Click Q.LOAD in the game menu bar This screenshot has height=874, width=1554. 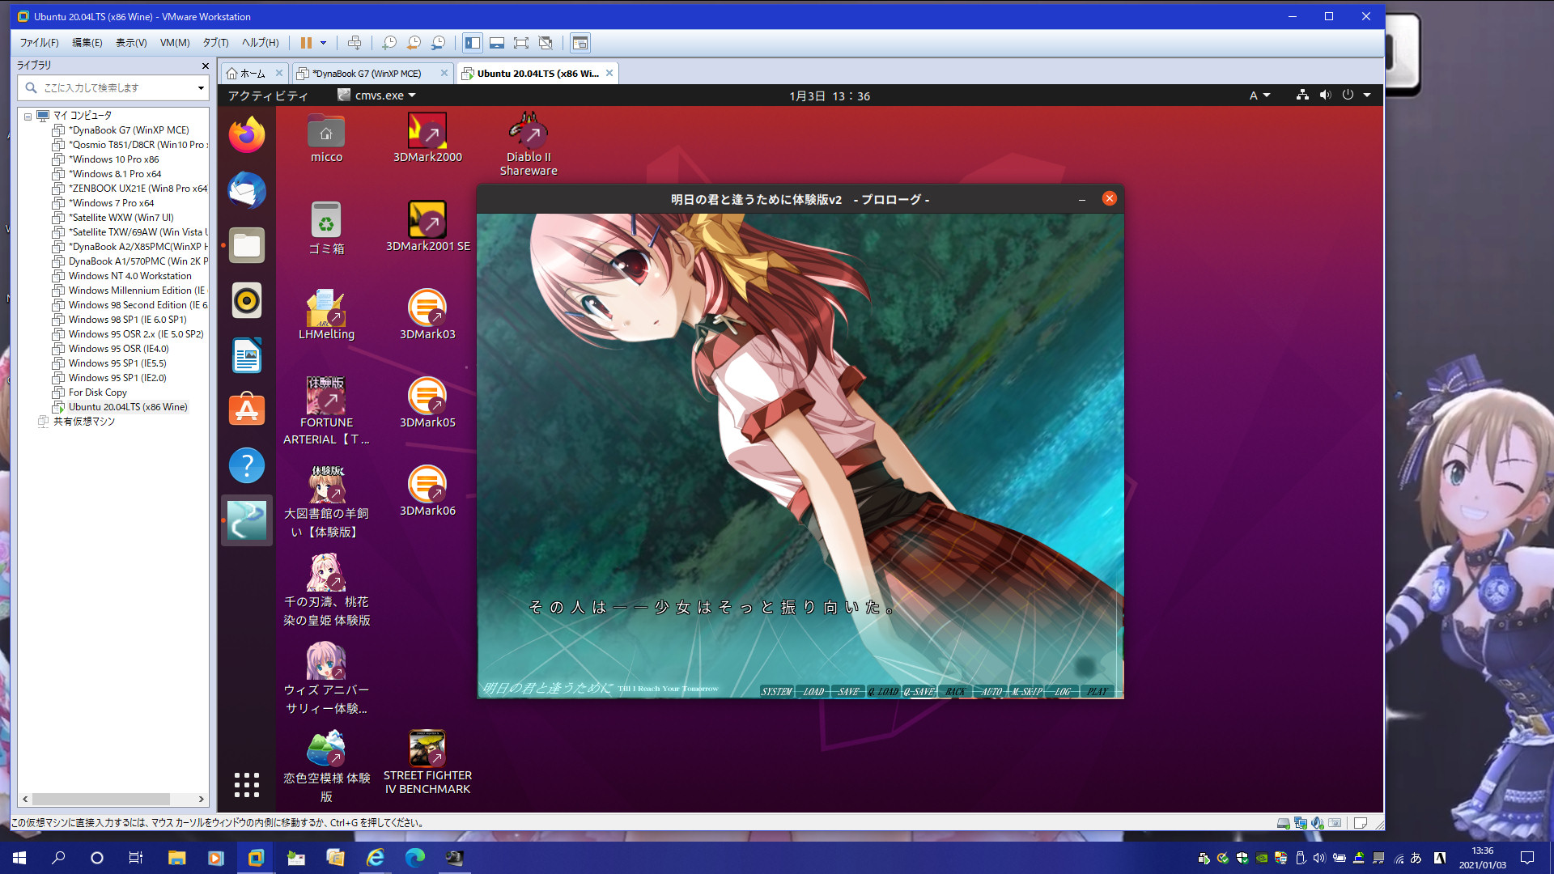883,691
